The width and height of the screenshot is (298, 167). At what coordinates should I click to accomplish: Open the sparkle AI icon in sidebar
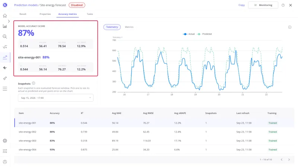pyautogui.click(x=5, y=78)
